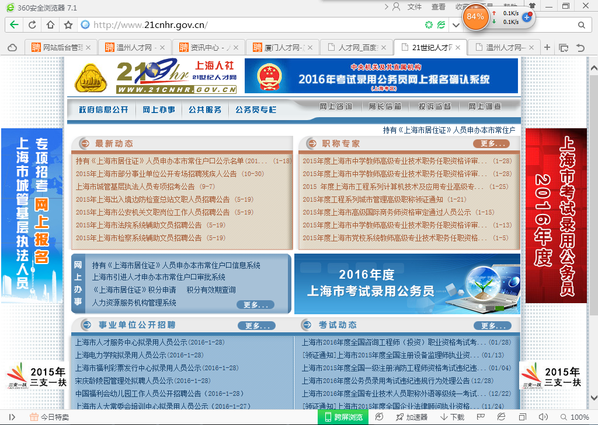Click the search magnifier icon in toolbar
This screenshot has width=598, height=425.
pos(581,25)
